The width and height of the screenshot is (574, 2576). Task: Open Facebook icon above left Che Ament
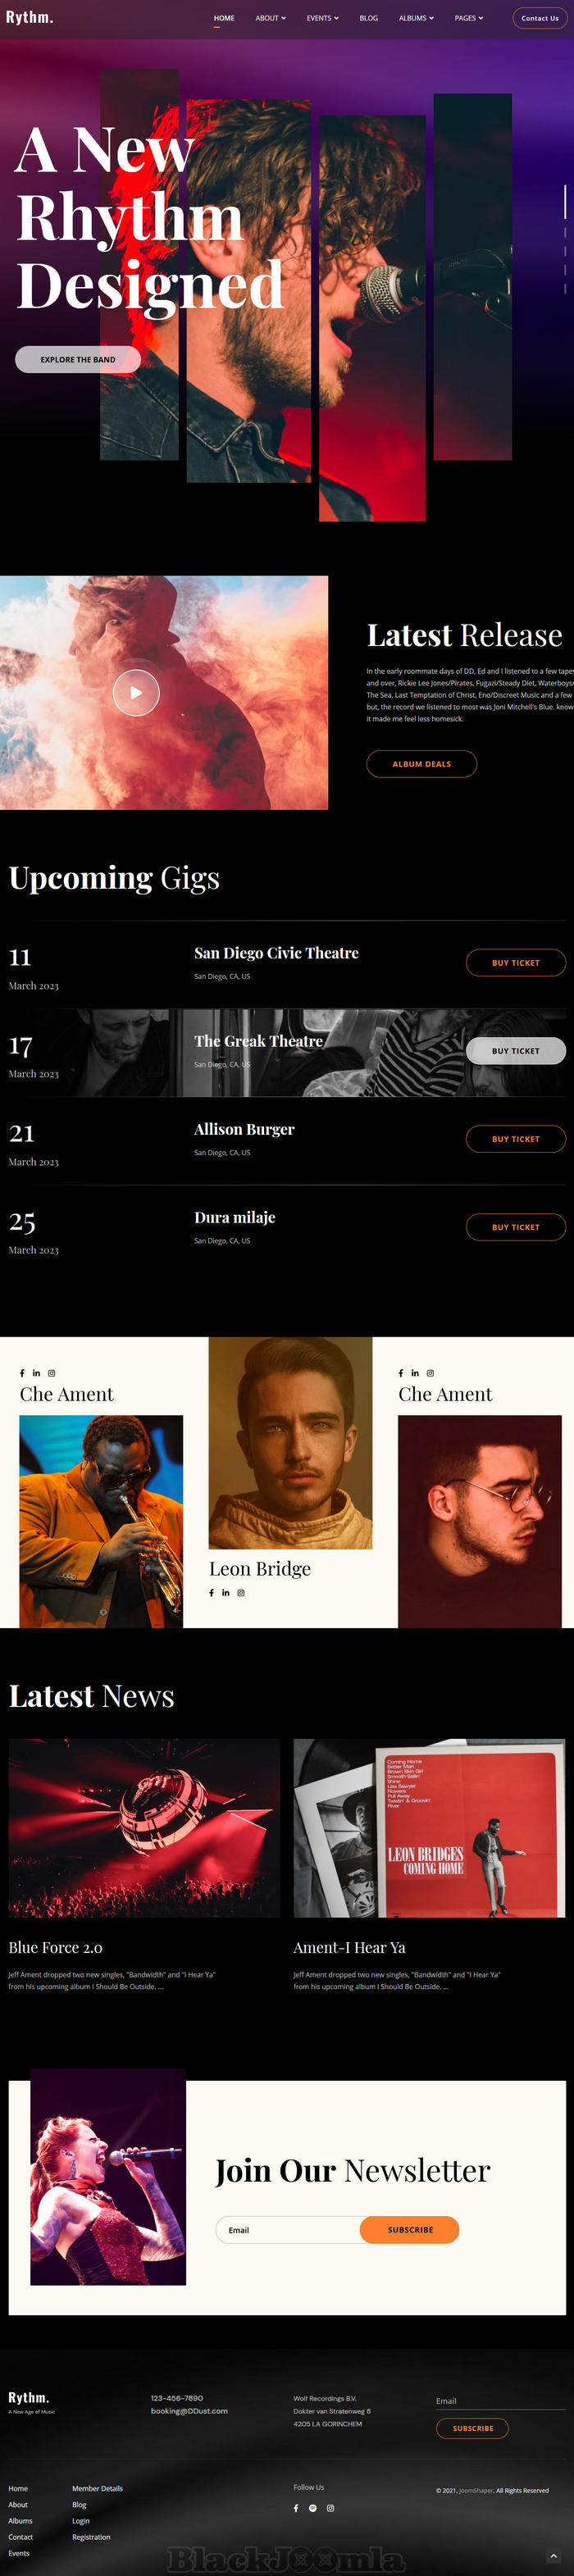tap(22, 1373)
